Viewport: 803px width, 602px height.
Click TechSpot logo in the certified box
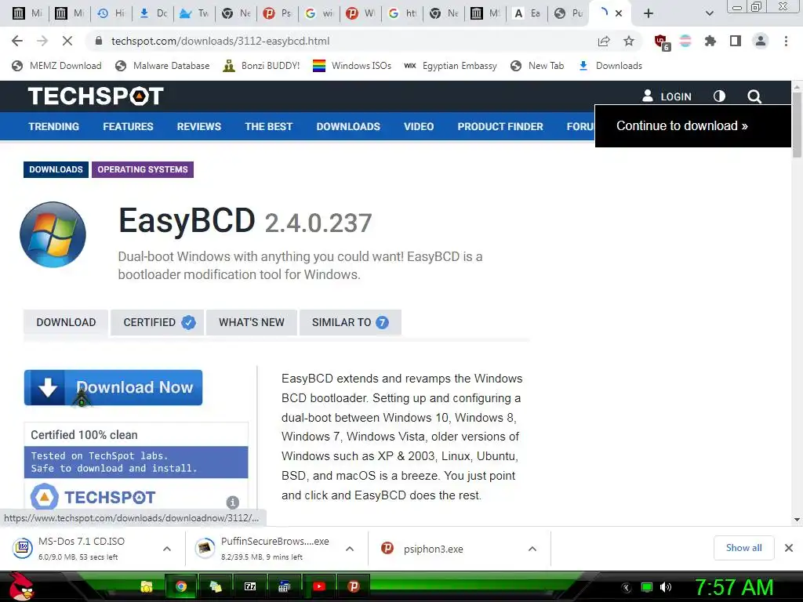(x=93, y=497)
